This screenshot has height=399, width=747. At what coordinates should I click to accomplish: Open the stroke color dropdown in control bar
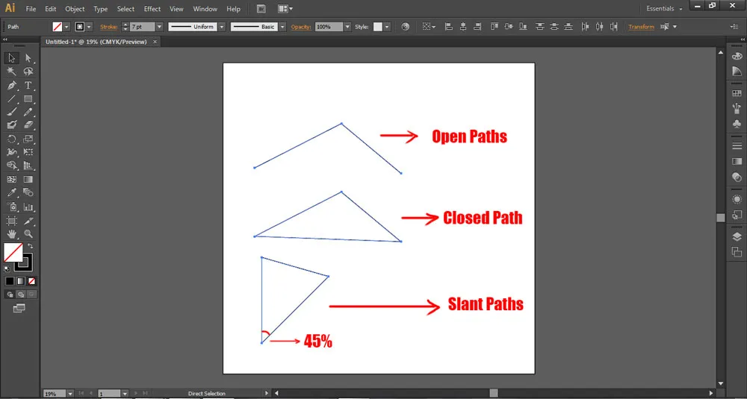89,27
